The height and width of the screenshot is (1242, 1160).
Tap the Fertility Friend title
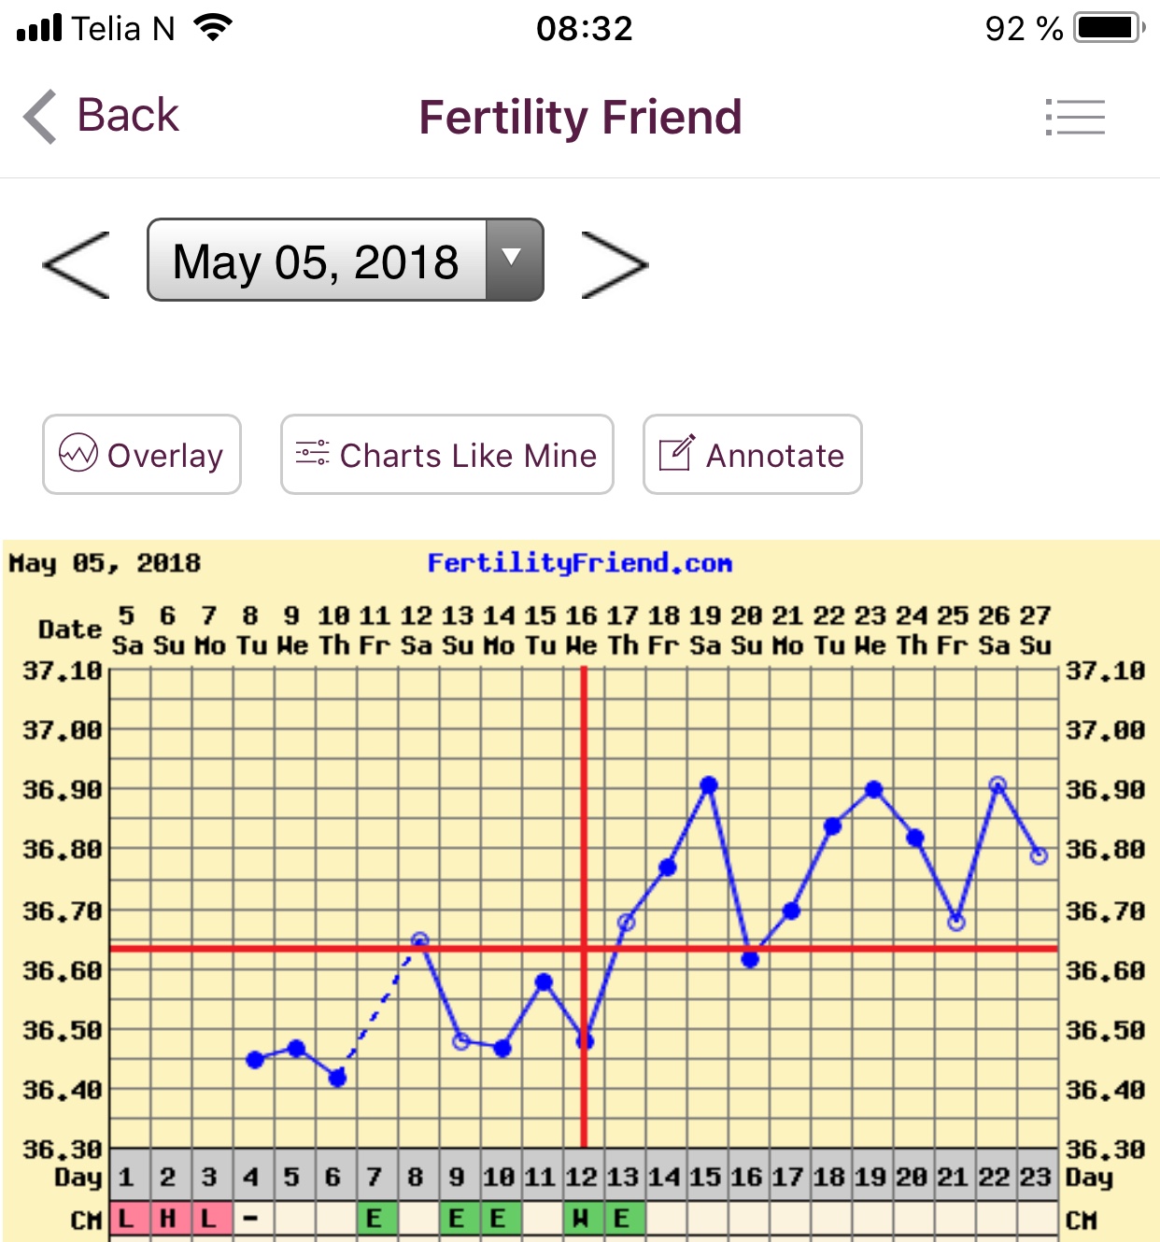point(580,118)
